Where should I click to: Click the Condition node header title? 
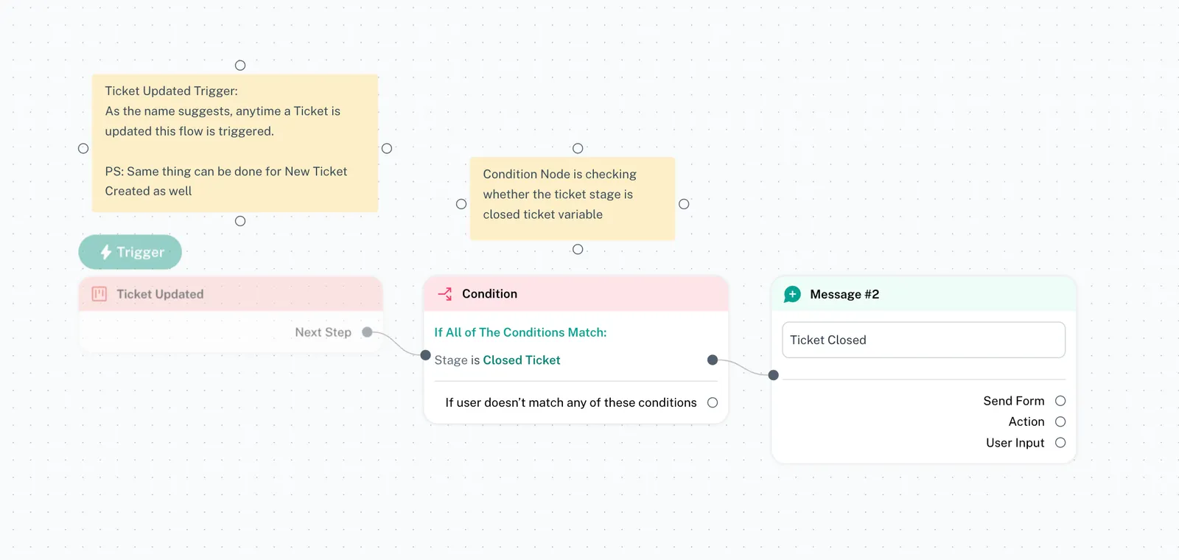click(x=489, y=294)
